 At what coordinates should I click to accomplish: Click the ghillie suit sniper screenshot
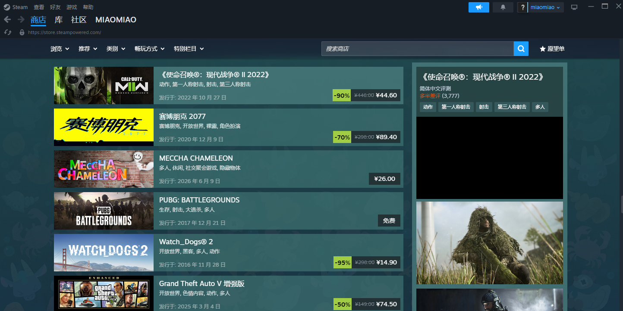490,243
